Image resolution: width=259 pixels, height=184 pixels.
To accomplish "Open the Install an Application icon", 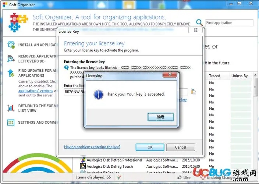I will point(11,45).
